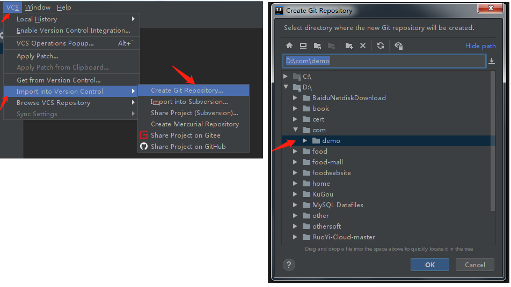The width and height of the screenshot is (511, 287).
Task: Open Browse VCS Repository submenu
Action: 71,103
